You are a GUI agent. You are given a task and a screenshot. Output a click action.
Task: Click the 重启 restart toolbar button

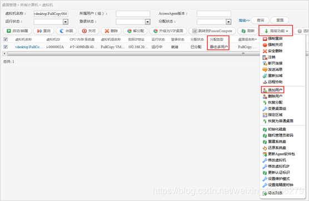pyautogui.click(x=44, y=31)
